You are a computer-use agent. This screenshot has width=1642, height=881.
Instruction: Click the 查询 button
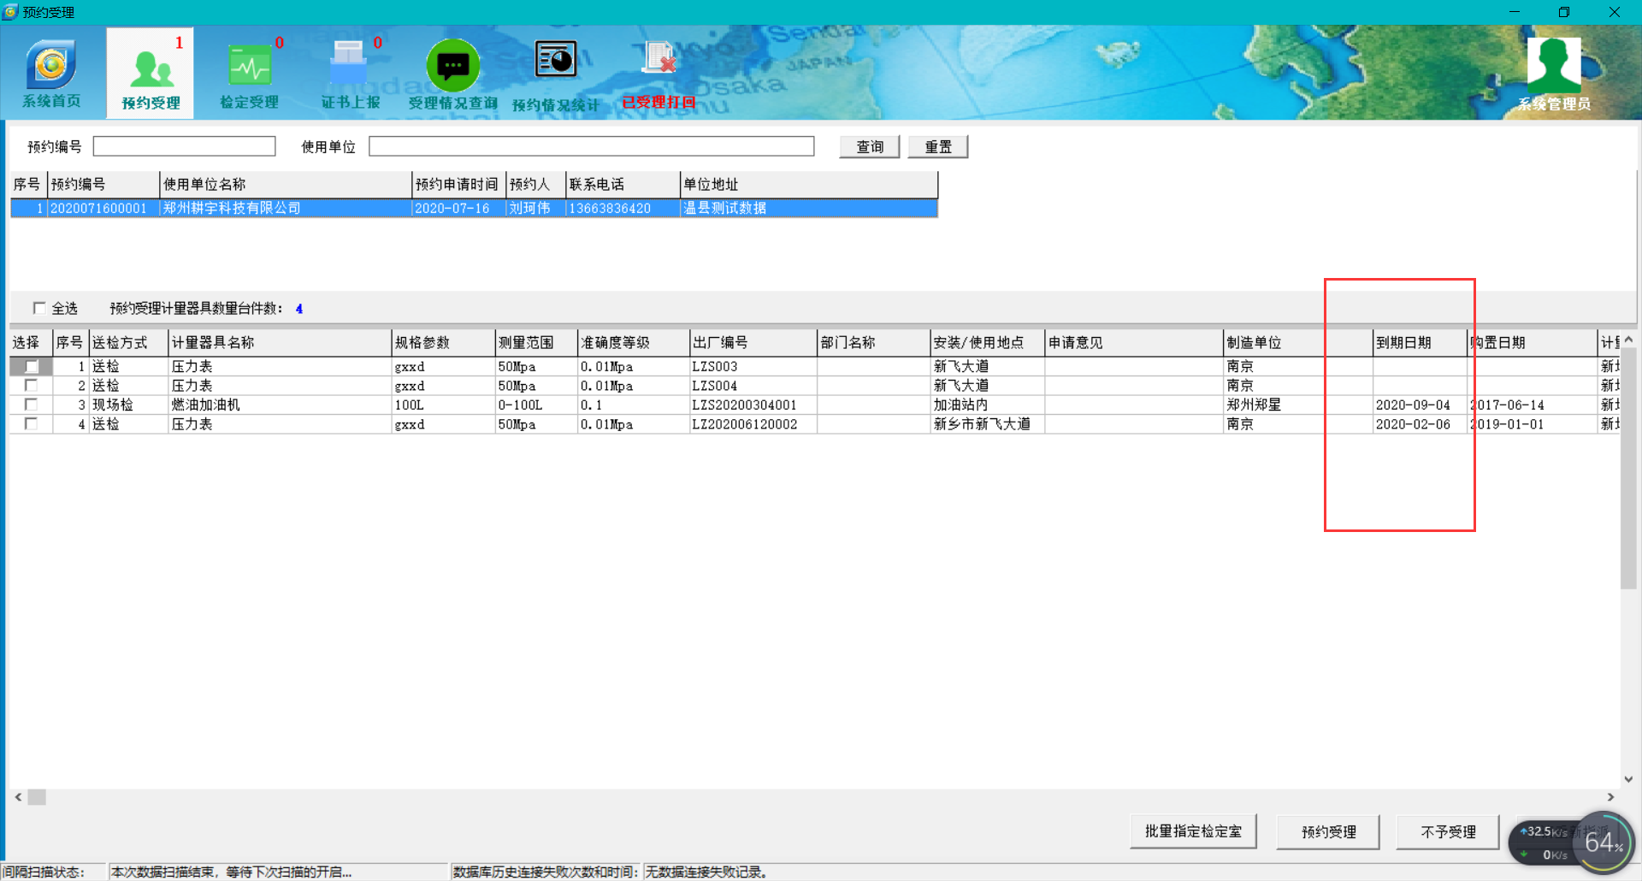[869, 147]
